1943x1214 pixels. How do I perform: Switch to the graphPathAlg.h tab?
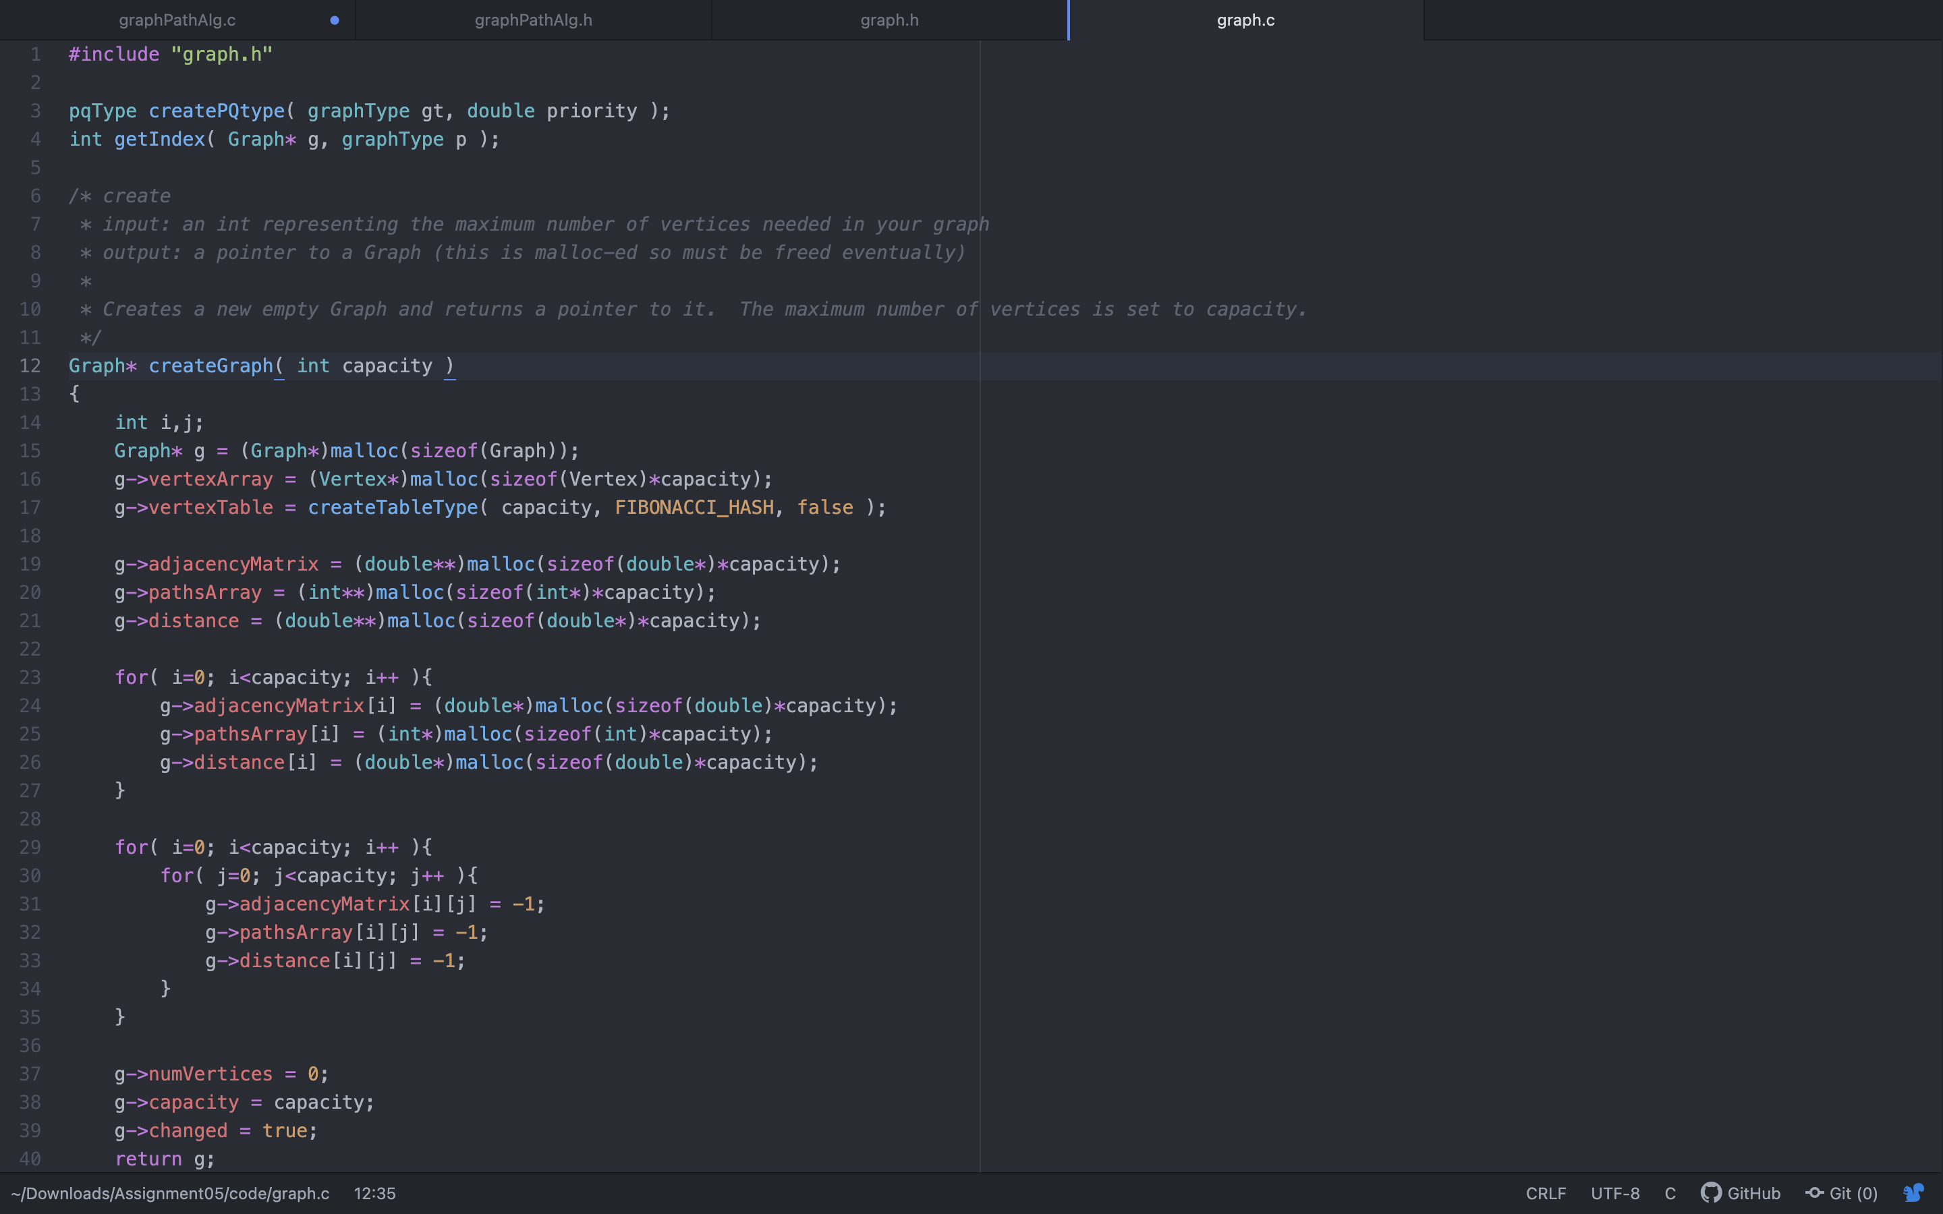tap(533, 20)
